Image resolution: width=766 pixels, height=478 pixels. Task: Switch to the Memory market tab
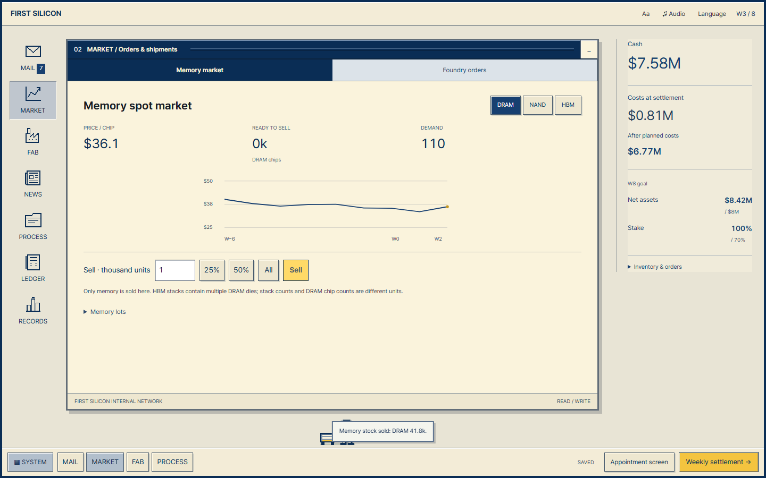click(200, 70)
